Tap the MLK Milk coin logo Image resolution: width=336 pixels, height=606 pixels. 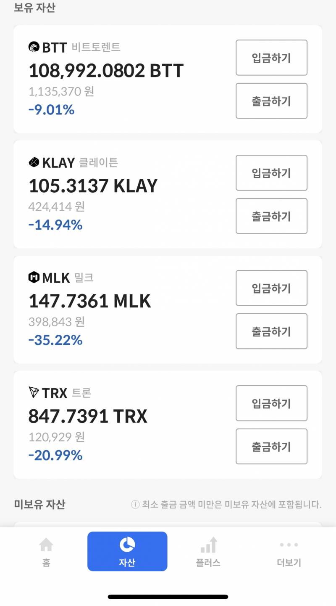coord(34,278)
